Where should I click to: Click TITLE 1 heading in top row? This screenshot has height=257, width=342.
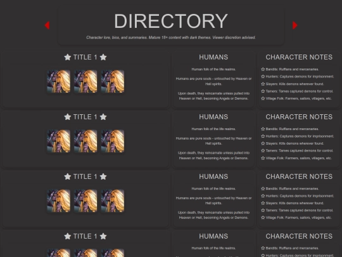(x=85, y=57)
